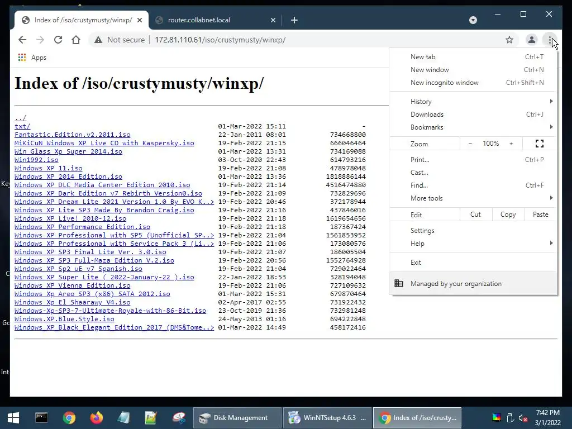Open Firefox from the taskbar
The width and height of the screenshot is (572, 429).
pos(96,418)
